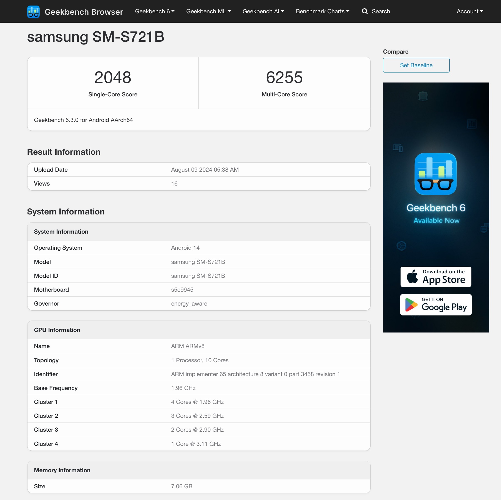Click Cluster 3 value 2 Cores @ 2.90 GHz
Image resolution: width=501 pixels, height=500 pixels.
[197, 430]
